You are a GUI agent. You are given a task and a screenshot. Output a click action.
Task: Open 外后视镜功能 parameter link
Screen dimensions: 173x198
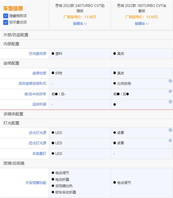tap(36, 183)
